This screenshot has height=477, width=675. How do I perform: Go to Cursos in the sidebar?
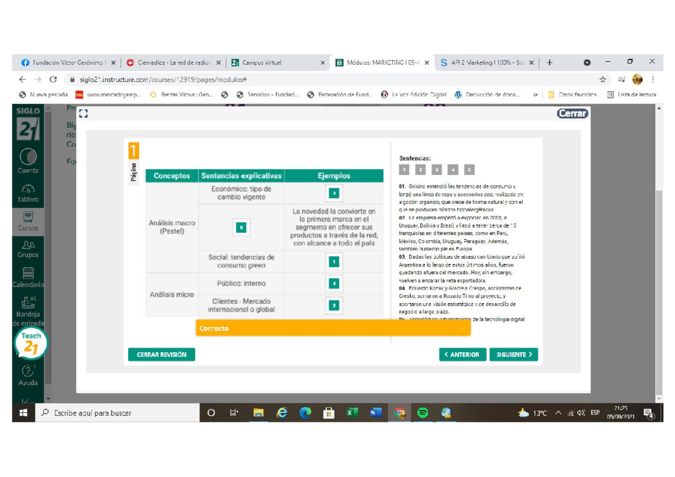point(28,221)
